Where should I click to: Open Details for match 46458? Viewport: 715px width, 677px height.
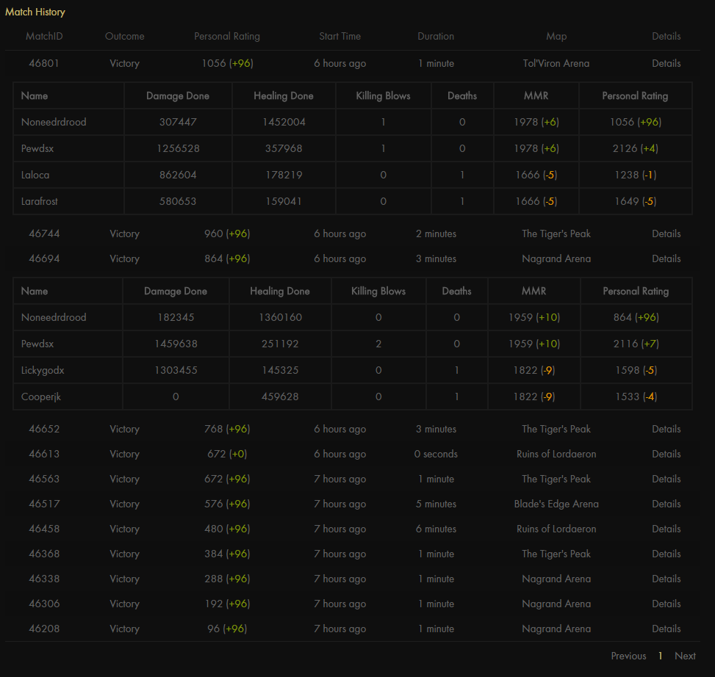click(x=666, y=529)
